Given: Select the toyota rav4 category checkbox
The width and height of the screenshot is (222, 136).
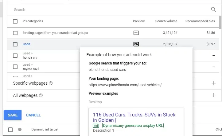Looking at the screenshot, I should pyautogui.click(x=15, y=67).
